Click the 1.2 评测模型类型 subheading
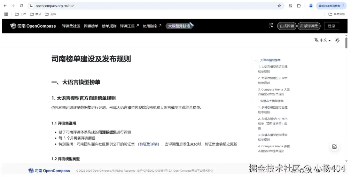The image size is (351, 179). tap(65, 159)
